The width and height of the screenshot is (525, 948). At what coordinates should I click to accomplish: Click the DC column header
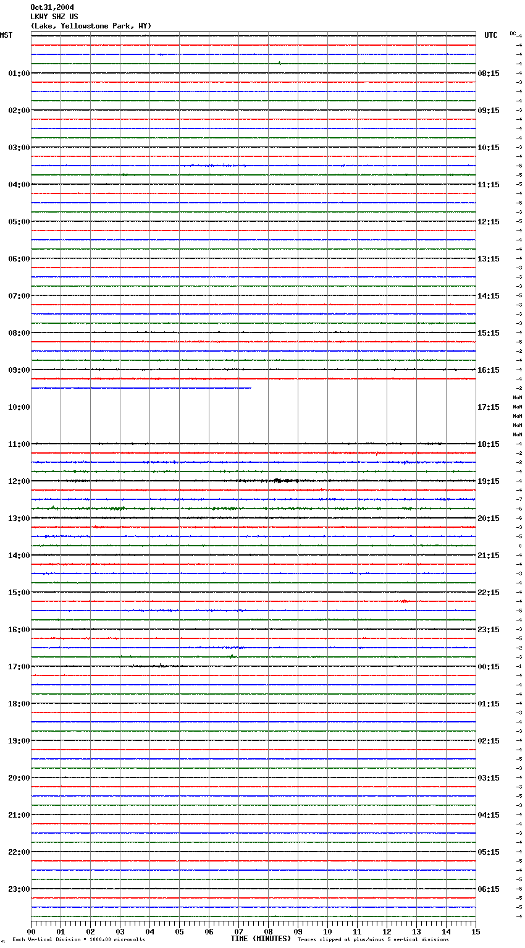pyautogui.click(x=513, y=33)
